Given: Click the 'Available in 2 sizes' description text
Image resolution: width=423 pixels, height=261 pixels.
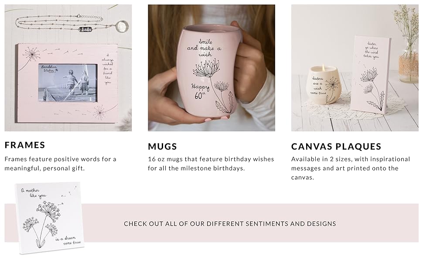Looking at the screenshot, I should pyautogui.click(x=351, y=168).
